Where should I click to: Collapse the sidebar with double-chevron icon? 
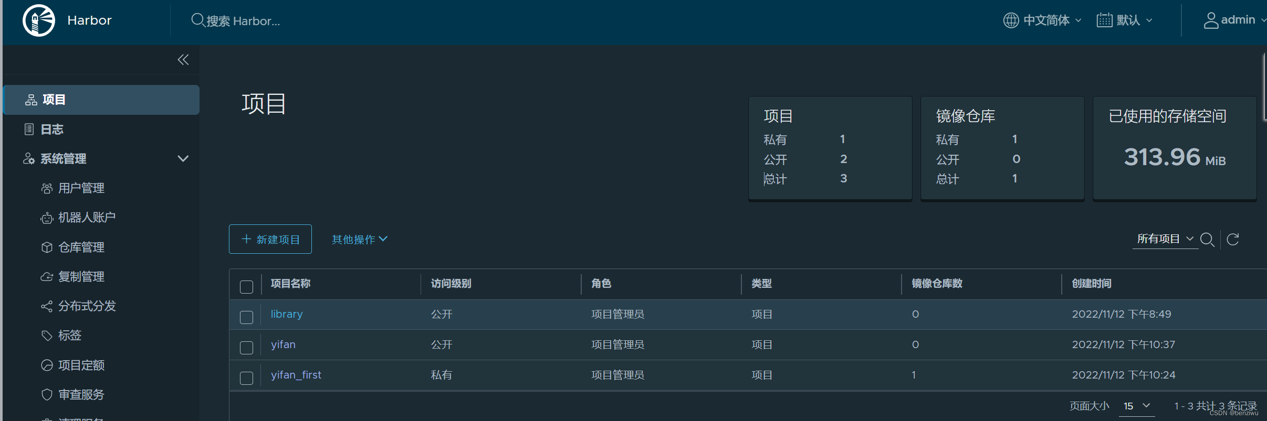183,60
